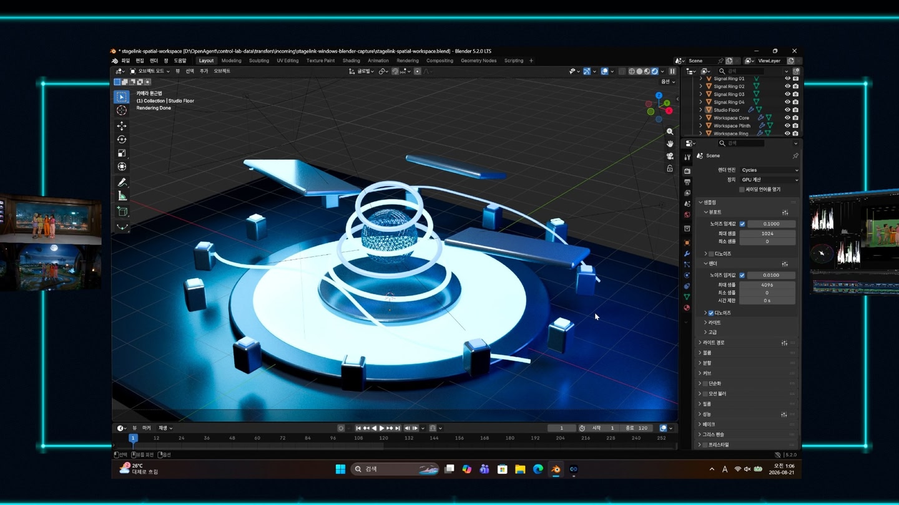This screenshot has width=899, height=505.
Task: Open the Output printer properties tab
Action: tap(687, 182)
